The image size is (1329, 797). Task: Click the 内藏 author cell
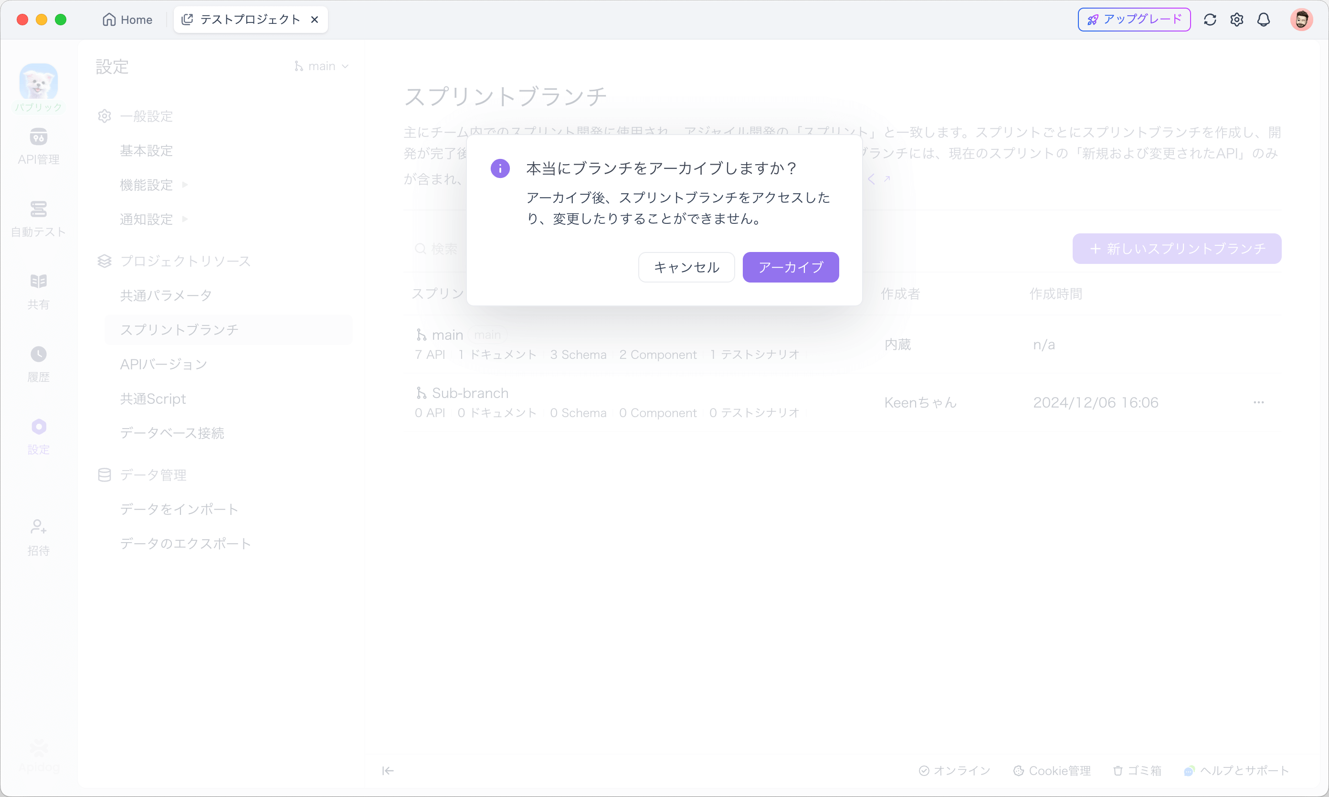click(x=897, y=344)
